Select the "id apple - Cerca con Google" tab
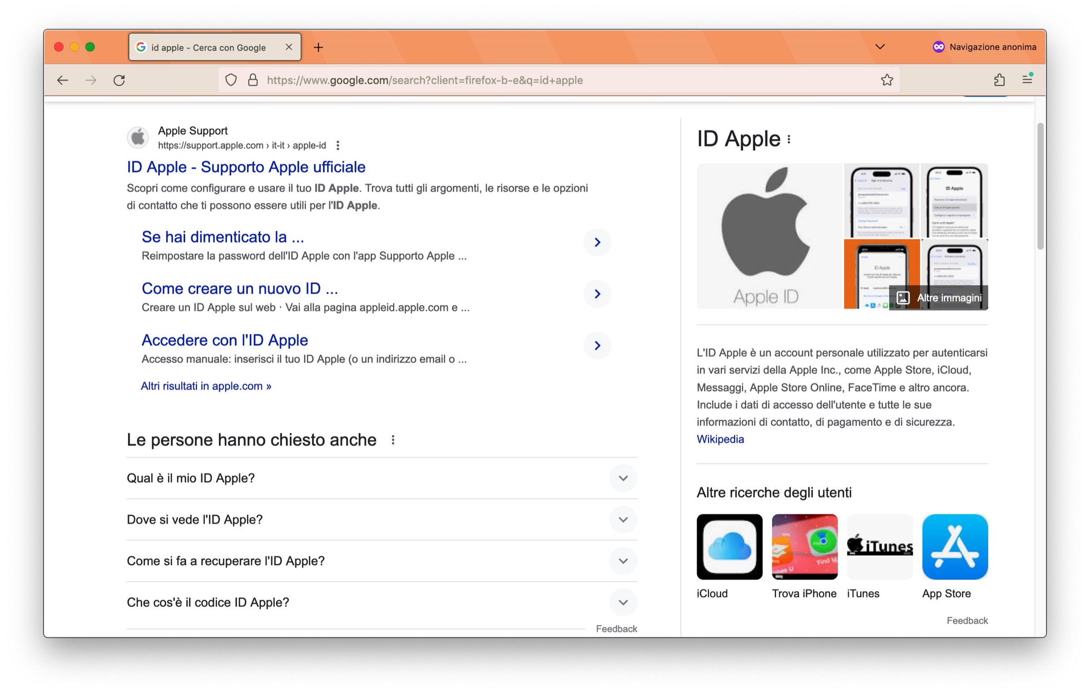 [209, 47]
